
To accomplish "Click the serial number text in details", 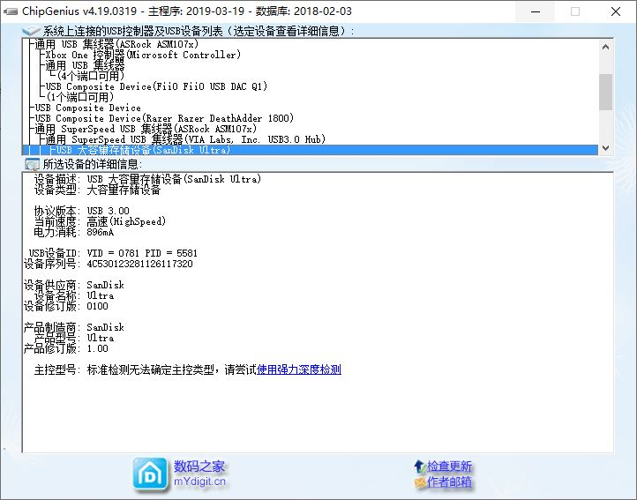I will pos(139,264).
